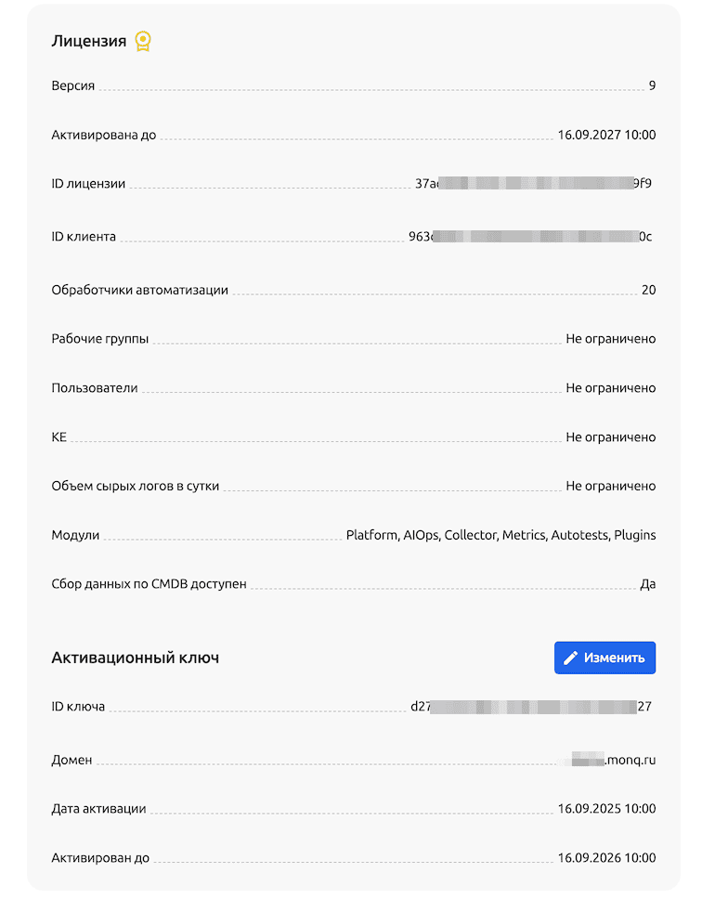Select the license expiry date 16.09.2027 10:00
This screenshot has height=899, width=715.
(606, 135)
